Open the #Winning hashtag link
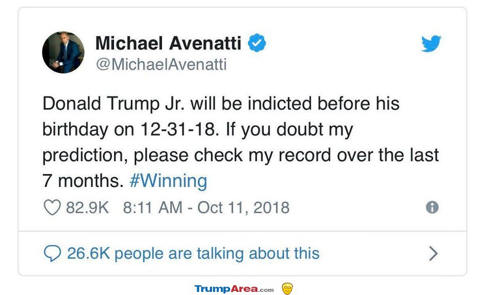The height and width of the screenshot is (295, 485). pos(168,181)
